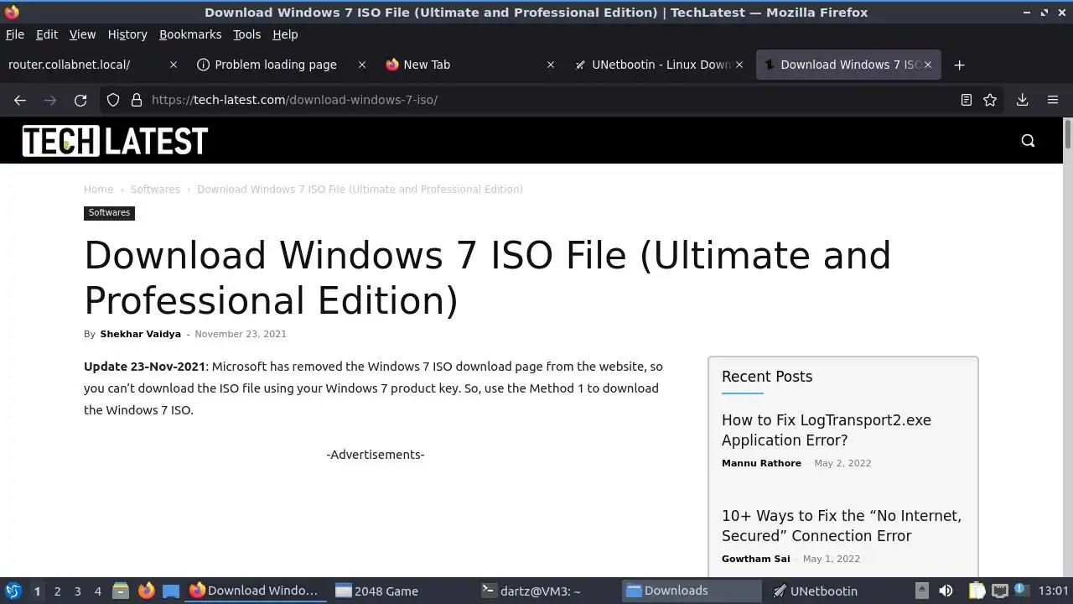
Task: Close the router.collabnet.local tab
Action: point(174,65)
